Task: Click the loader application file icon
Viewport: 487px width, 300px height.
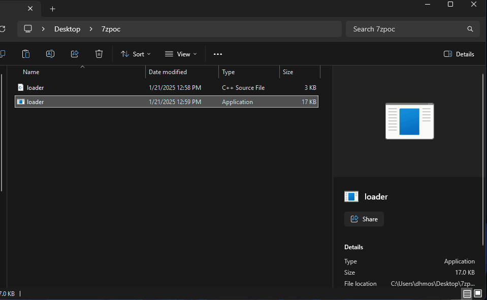Action: point(20,102)
